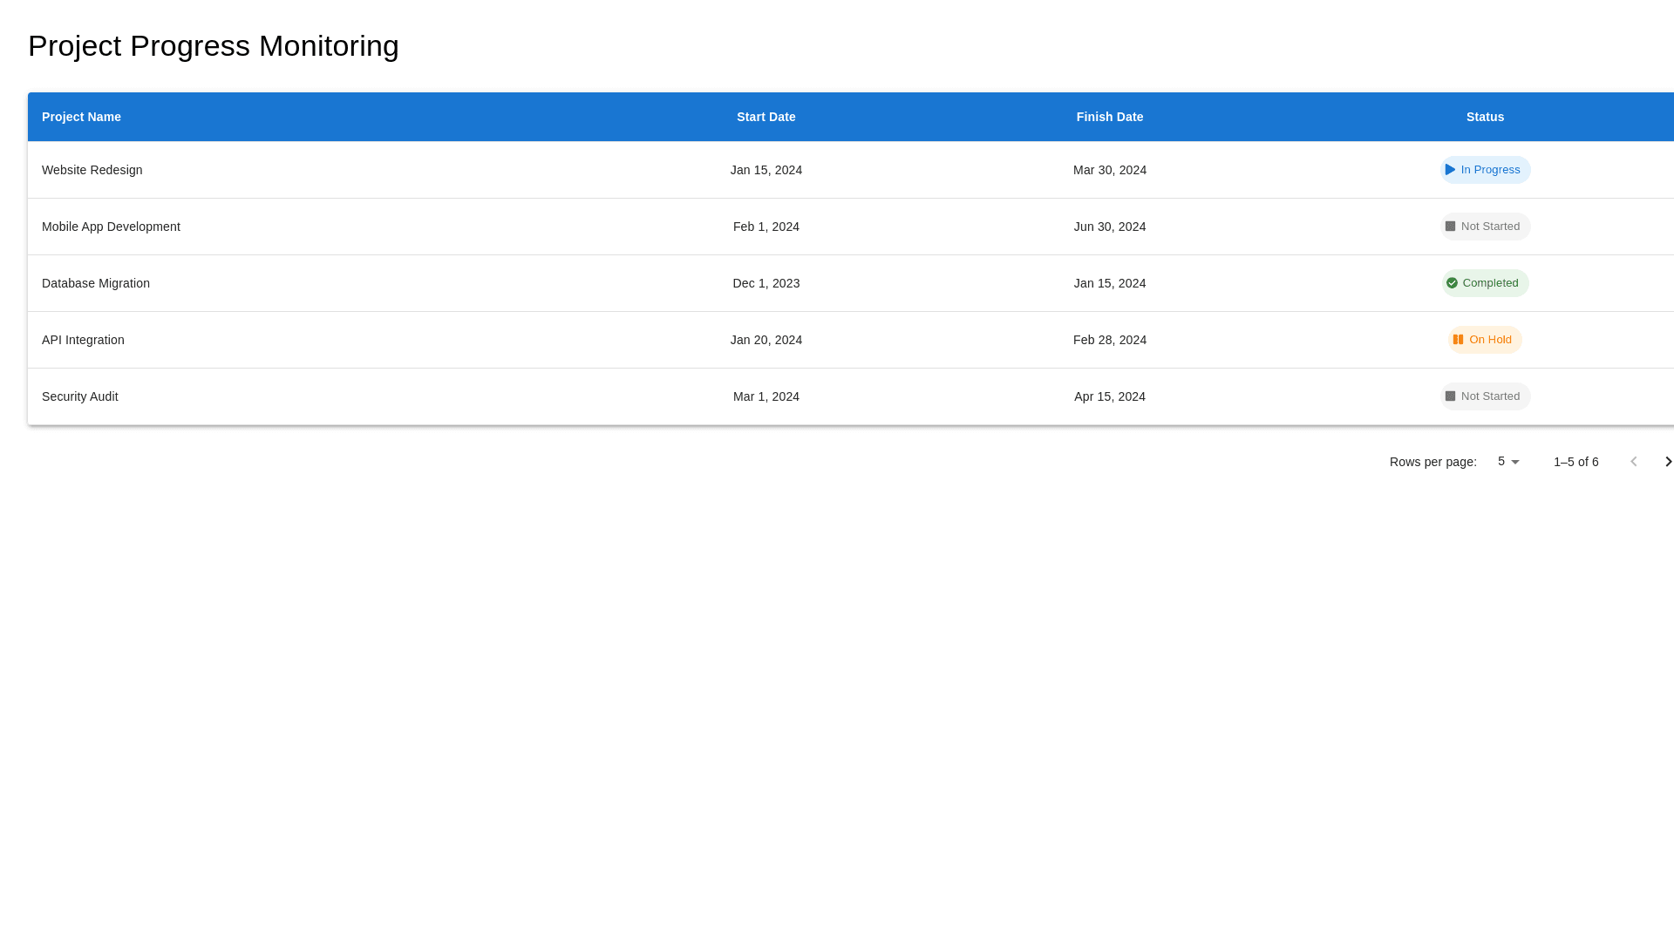Click the rows per page value 5
1674x941 pixels.
pos(1501,462)
